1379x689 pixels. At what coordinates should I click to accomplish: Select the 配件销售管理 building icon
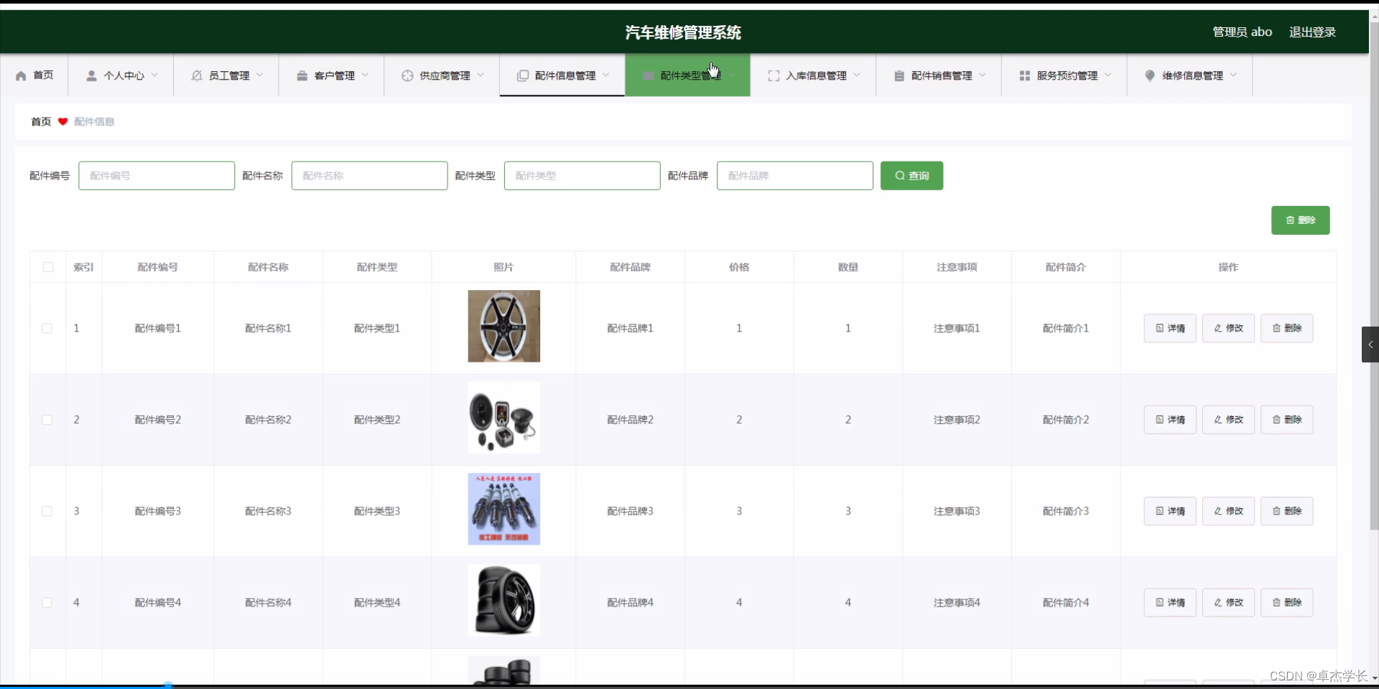point(899,75)
